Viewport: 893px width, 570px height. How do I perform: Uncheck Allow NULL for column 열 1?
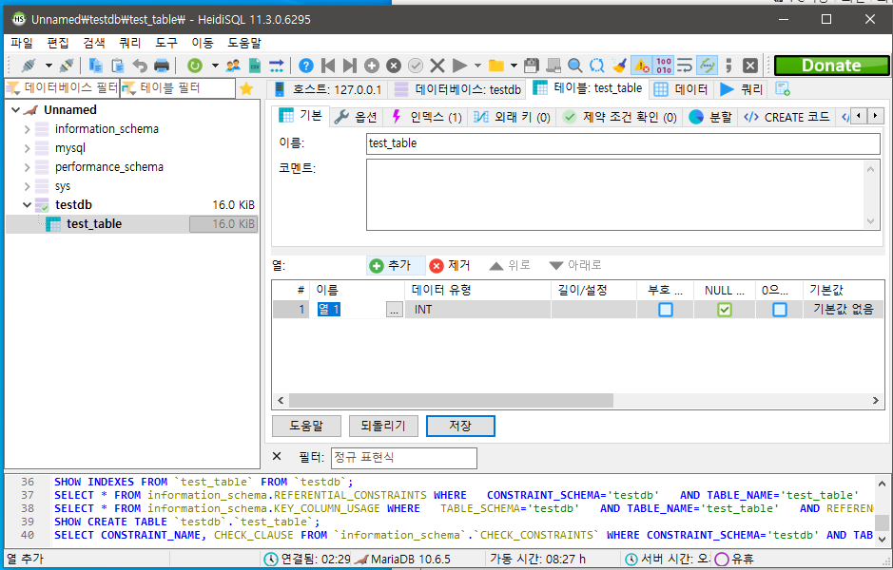[x=725, y=310]
